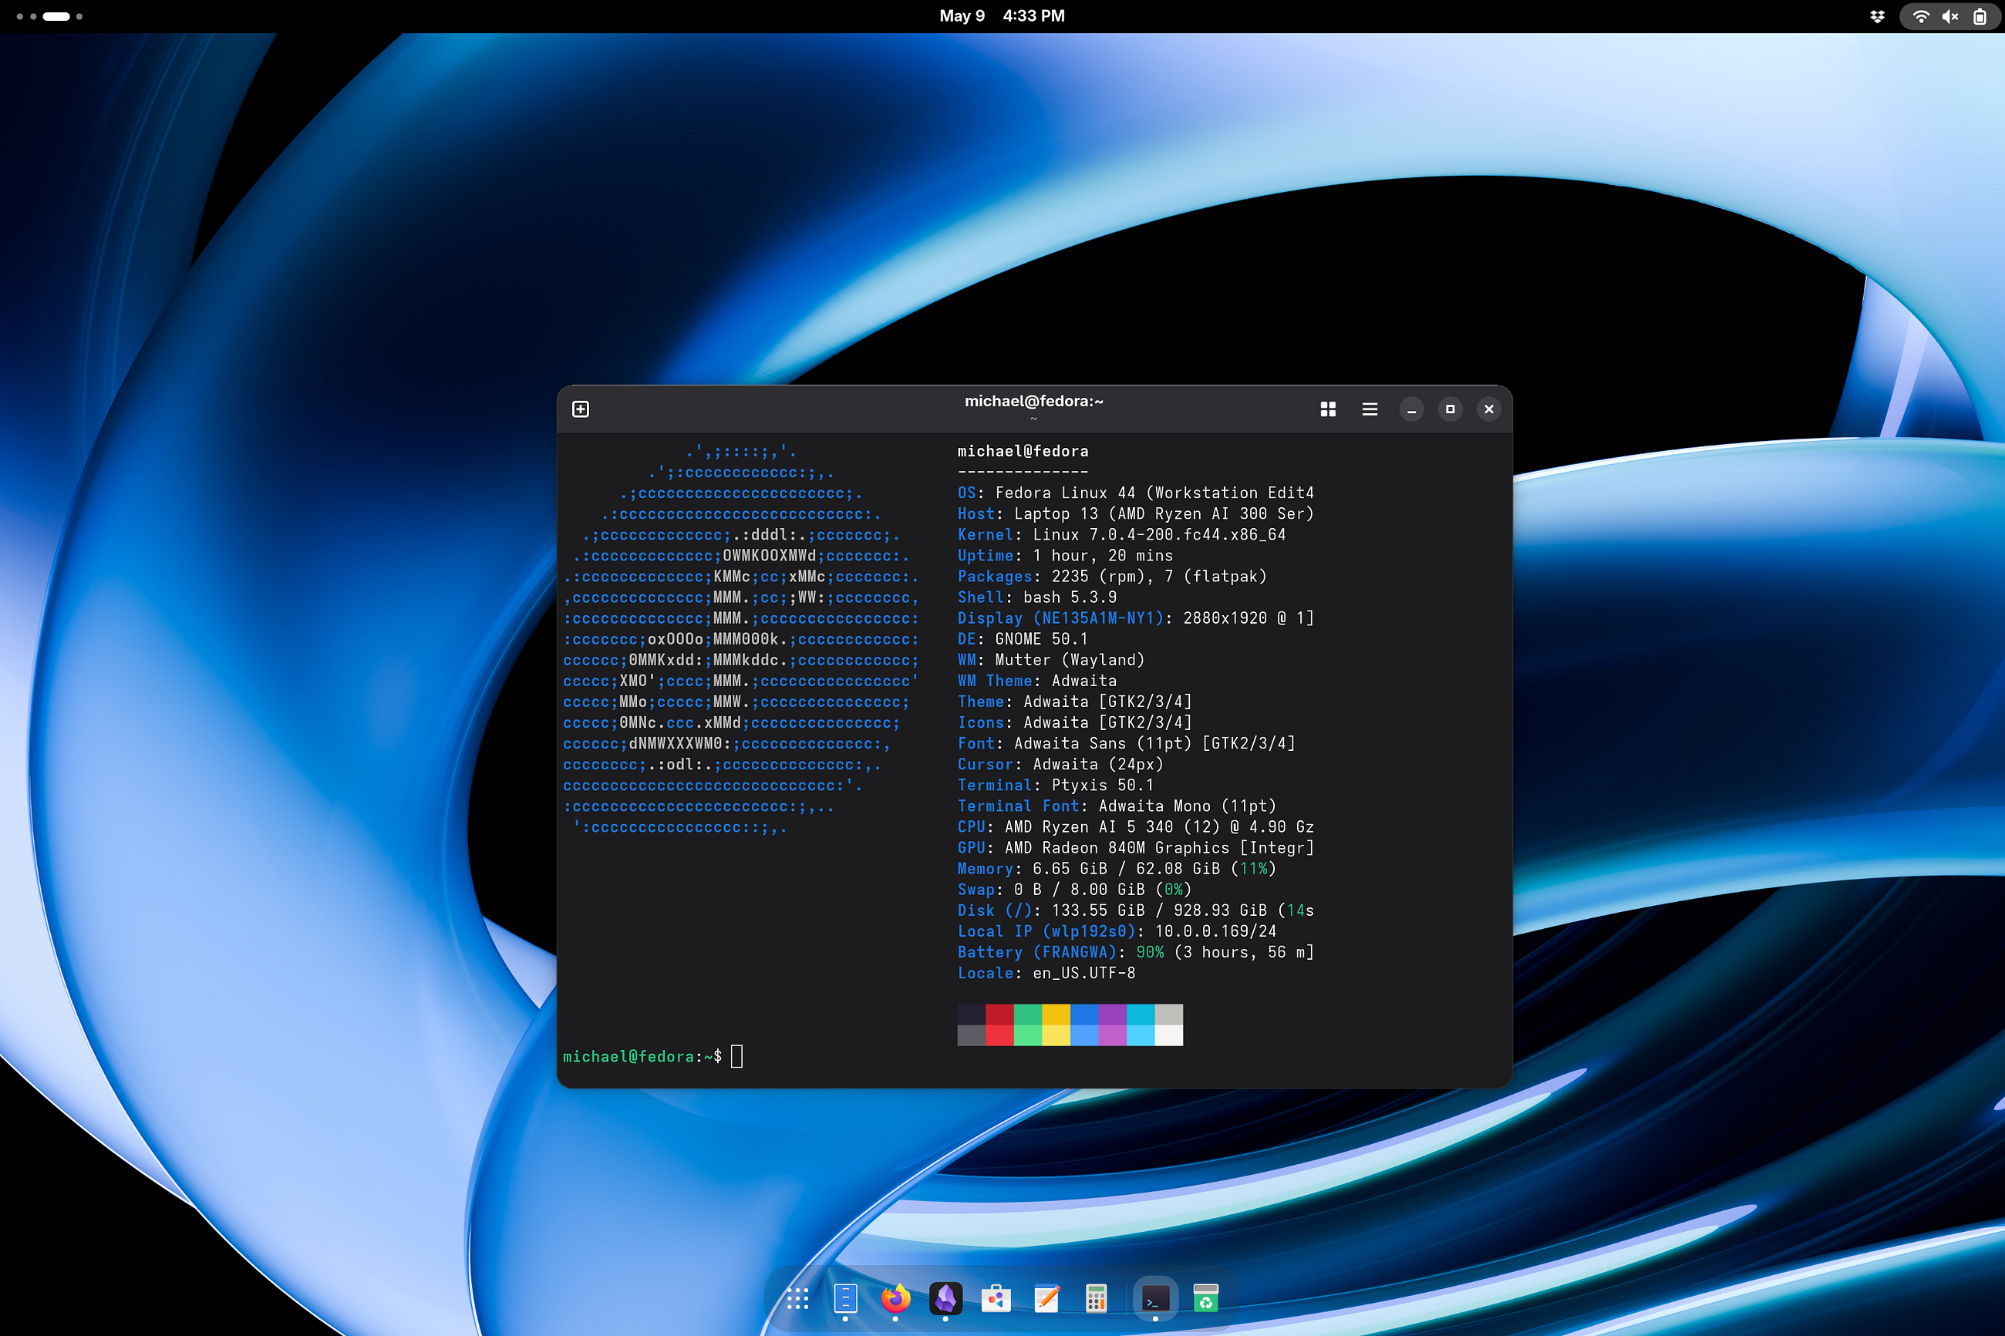Open the quick settings system menu
The image size is (2005, 1336).
point(1949,16)
